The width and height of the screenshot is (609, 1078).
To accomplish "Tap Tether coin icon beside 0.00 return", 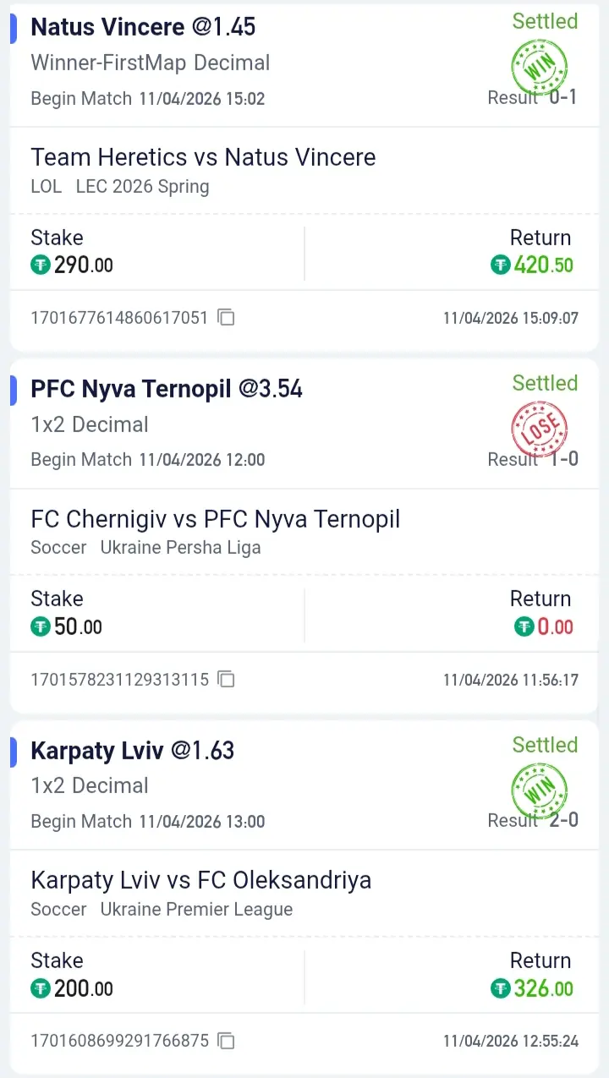I will click(x=524, y=627).
